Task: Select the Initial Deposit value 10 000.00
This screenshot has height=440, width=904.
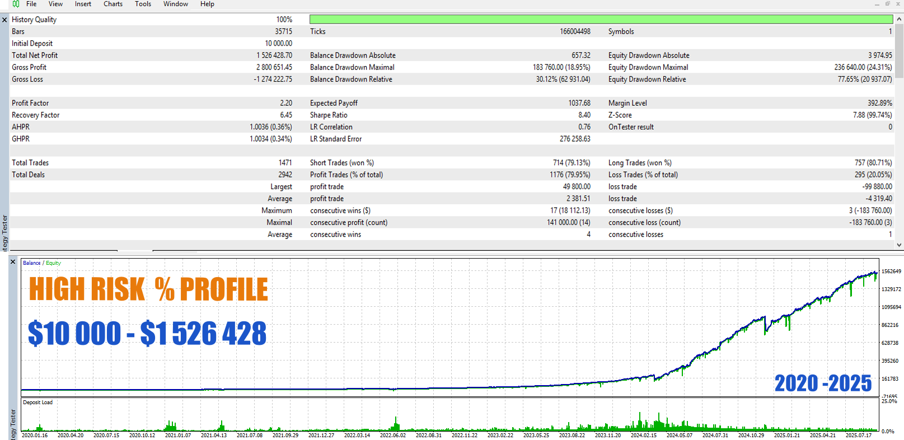Action: point(278,44)
